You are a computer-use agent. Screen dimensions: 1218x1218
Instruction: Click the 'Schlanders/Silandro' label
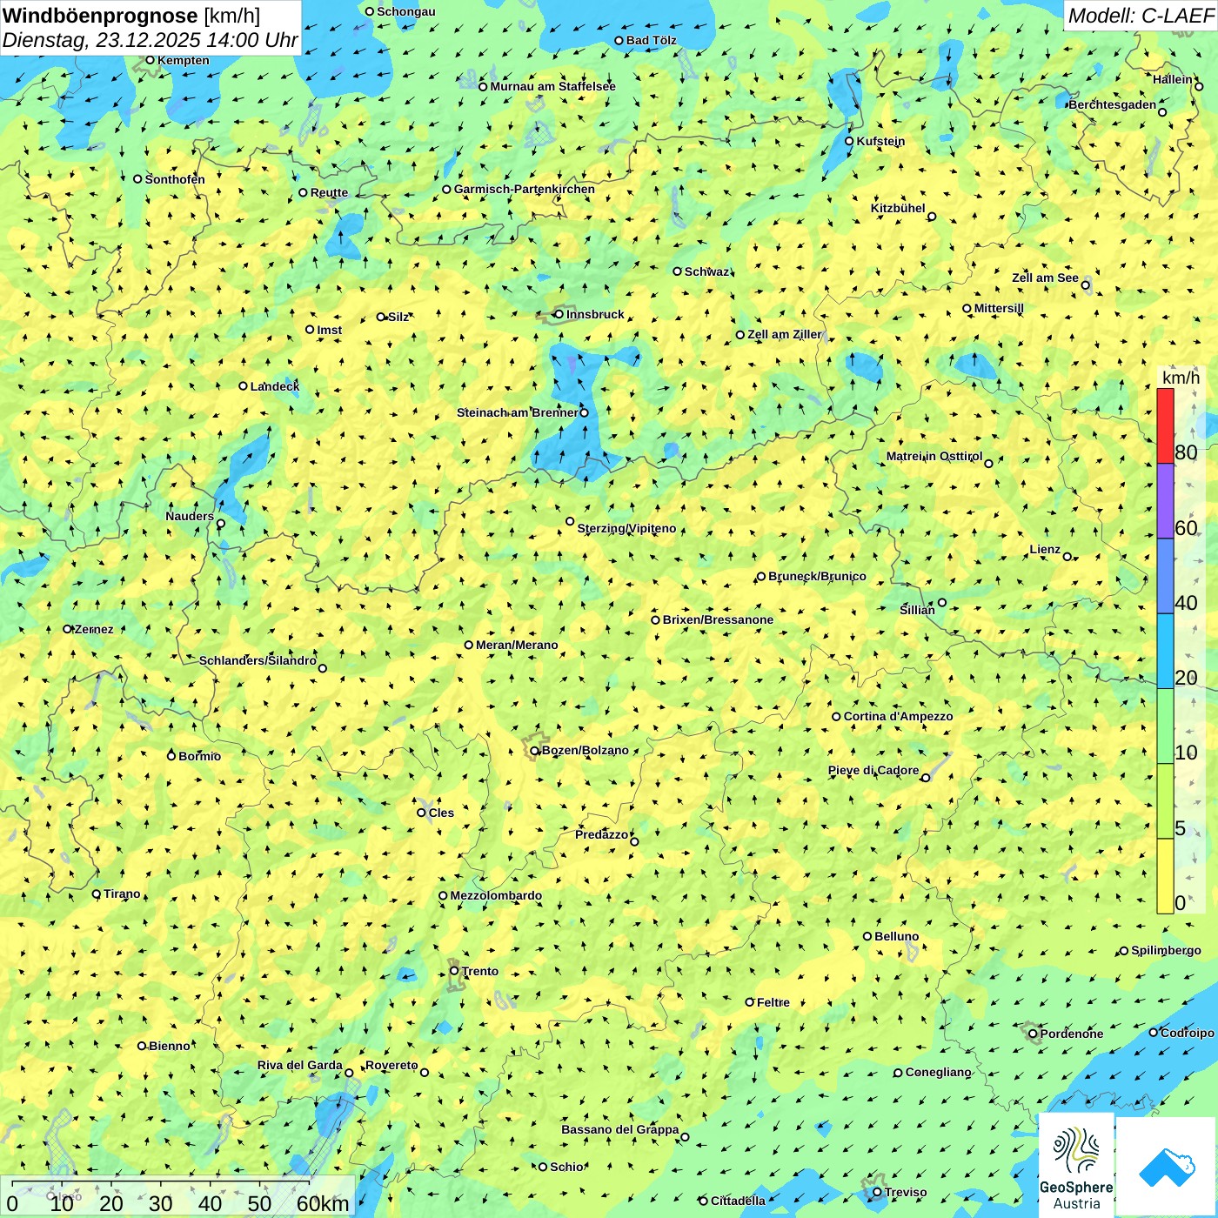[258, 660]
